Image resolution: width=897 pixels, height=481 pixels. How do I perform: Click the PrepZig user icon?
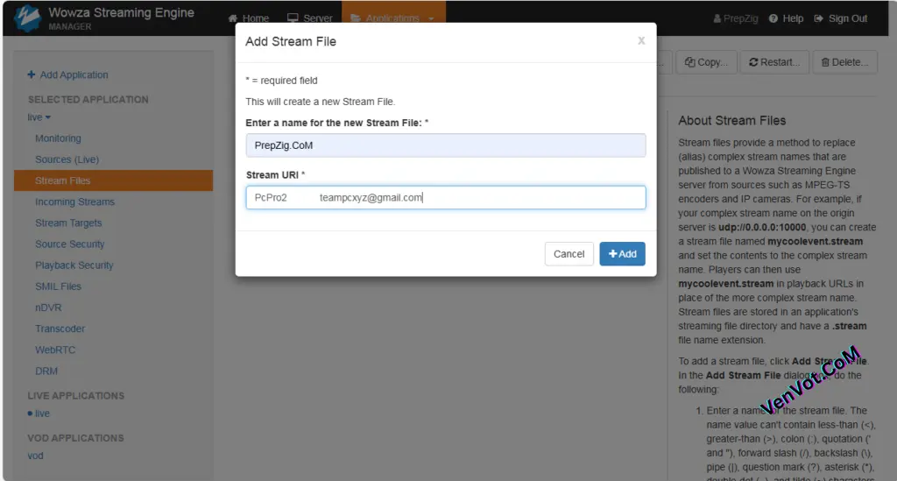(x=718, y=18)
